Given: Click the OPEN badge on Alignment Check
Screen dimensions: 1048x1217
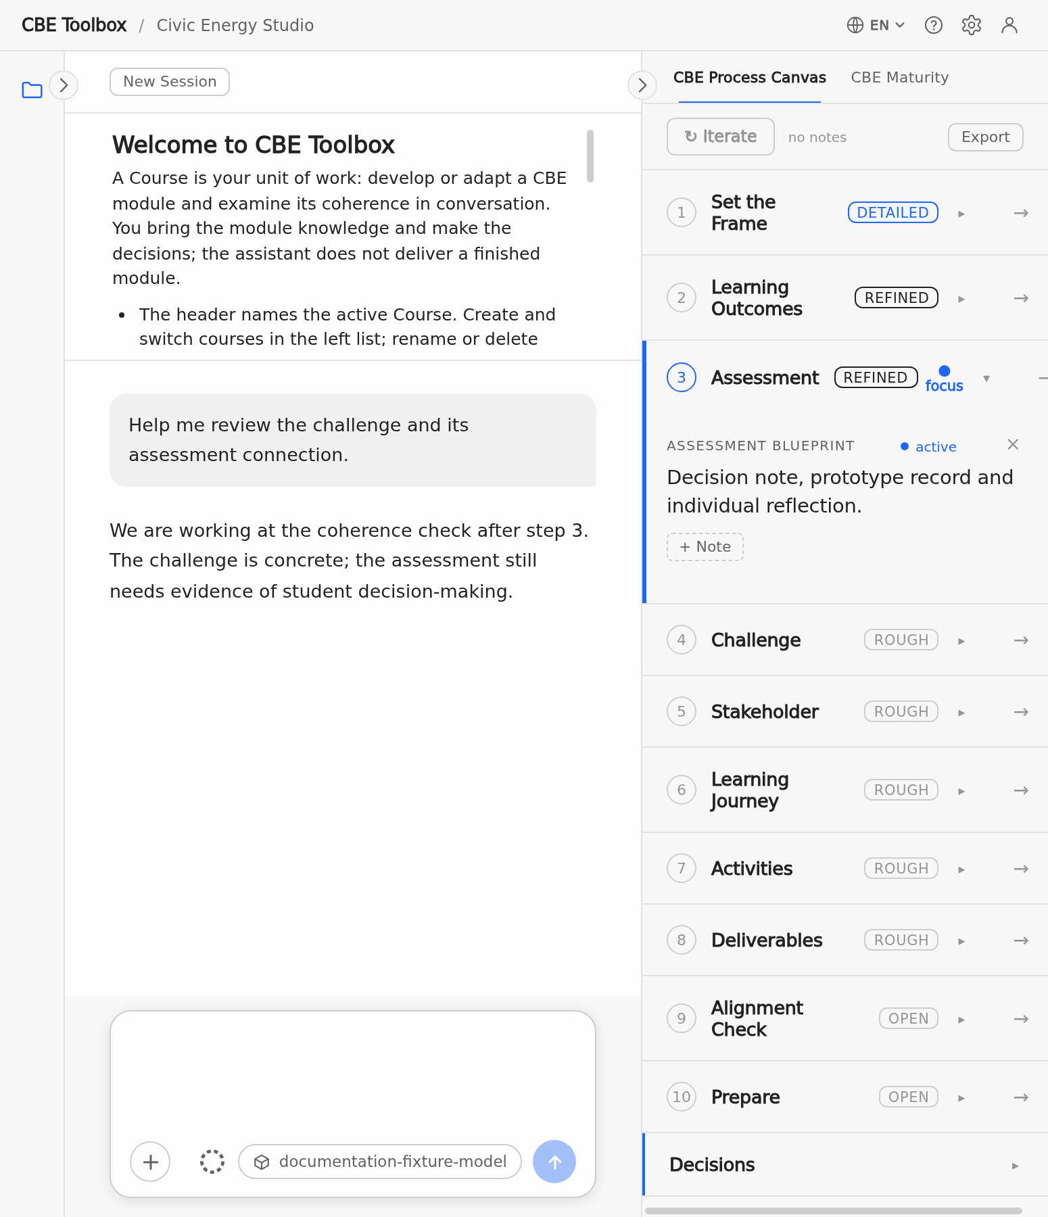Looking at the screenshot, I should coord(908,1018).
